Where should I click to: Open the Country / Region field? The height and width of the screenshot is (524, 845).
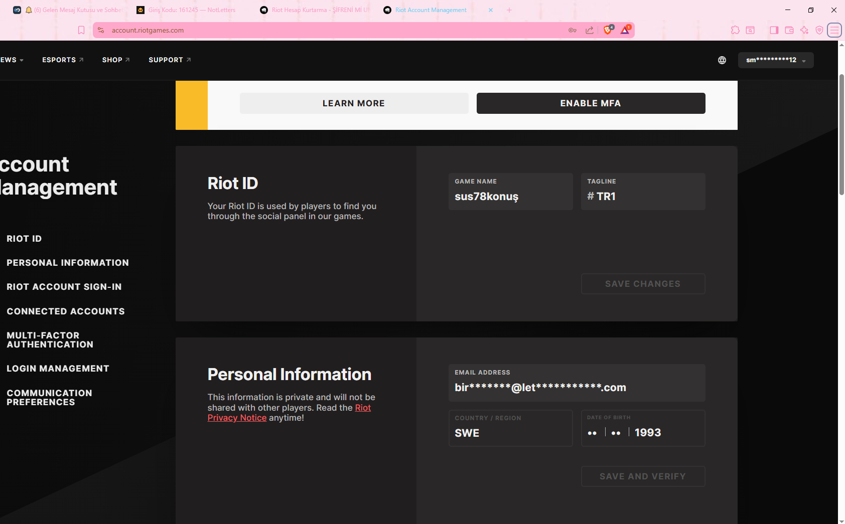(511, 428)
